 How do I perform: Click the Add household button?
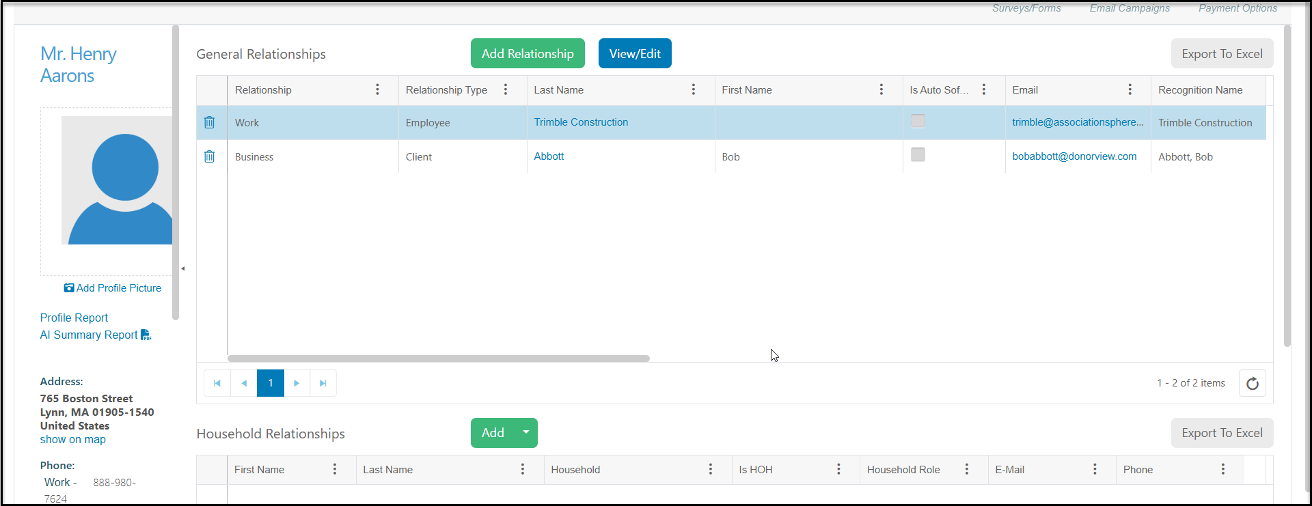[x=493, y=433]
